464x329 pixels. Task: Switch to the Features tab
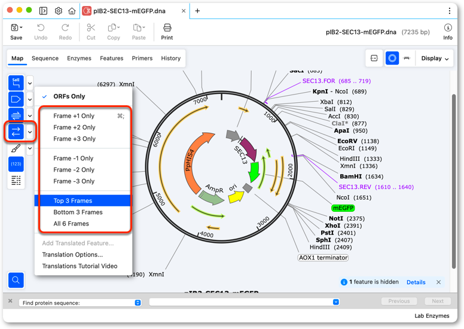tap(112, 59)
